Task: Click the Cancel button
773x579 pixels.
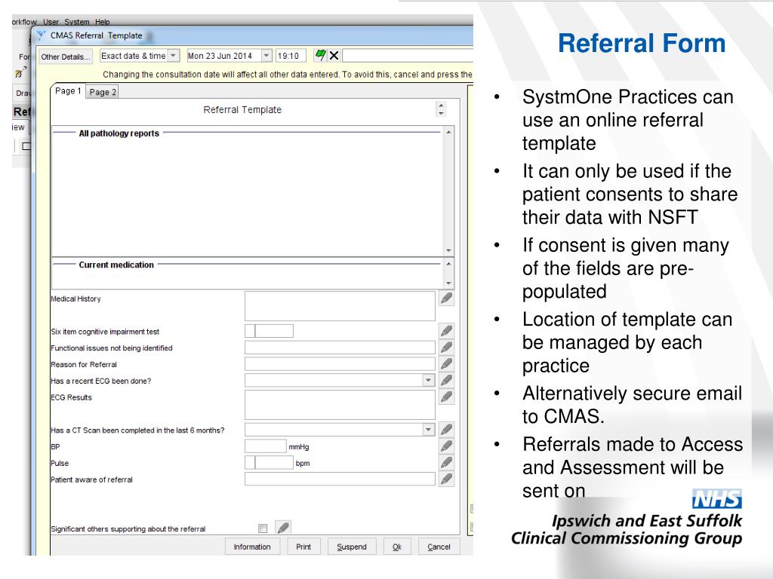Action: point(439,547)
